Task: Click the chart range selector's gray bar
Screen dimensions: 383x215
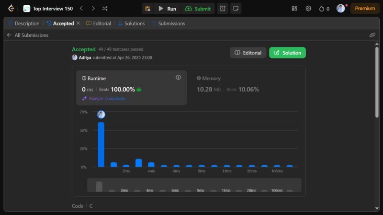Action: click(x=99, y=187)
